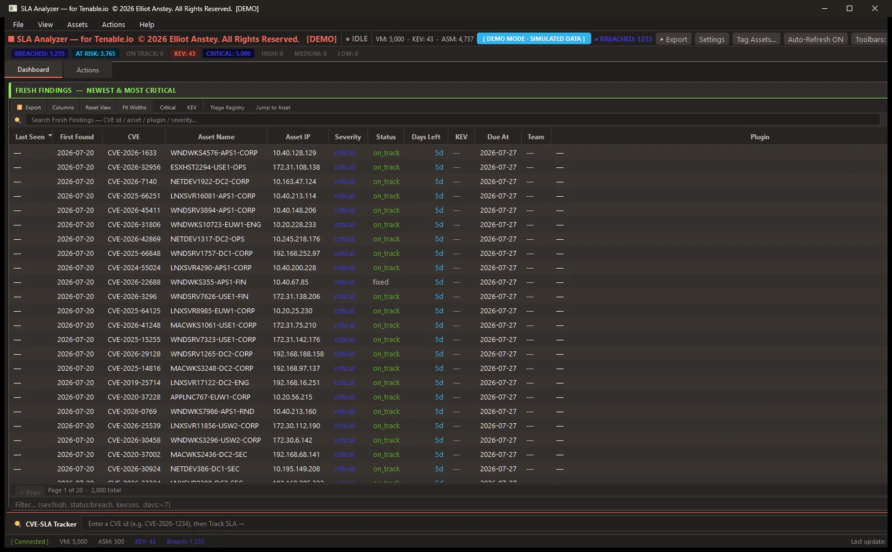The width and height of the screenshot is (892, 552).
Task: Open the Columns chooser
Action: [x=63, y=107]
